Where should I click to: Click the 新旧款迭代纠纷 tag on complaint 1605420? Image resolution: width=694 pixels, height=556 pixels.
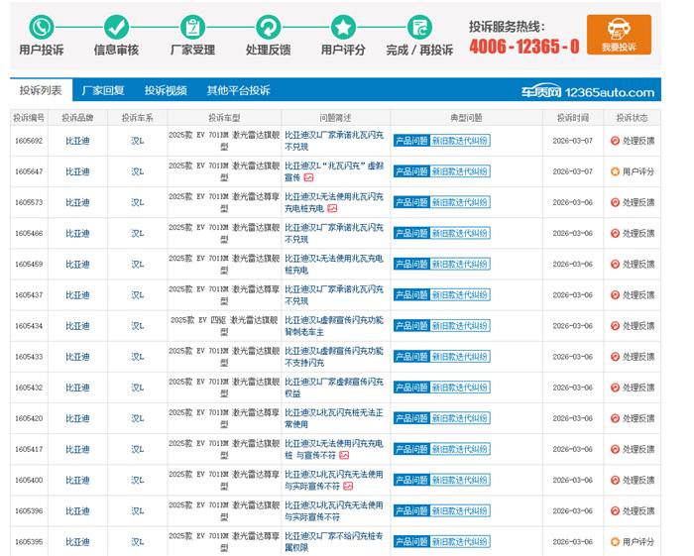coord(459,418)
